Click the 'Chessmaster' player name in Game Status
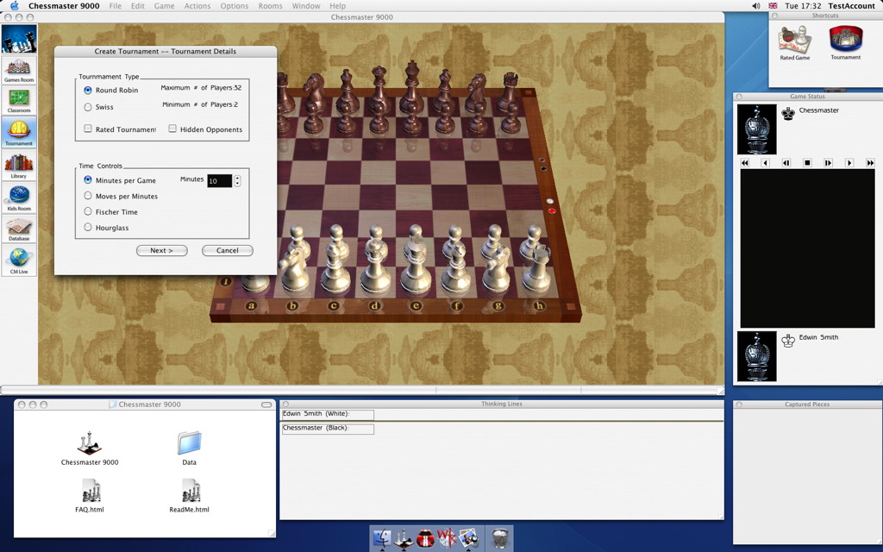 [819, 110]
